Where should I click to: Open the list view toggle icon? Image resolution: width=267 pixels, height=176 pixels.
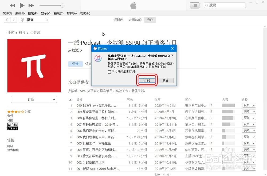(195, 5)
